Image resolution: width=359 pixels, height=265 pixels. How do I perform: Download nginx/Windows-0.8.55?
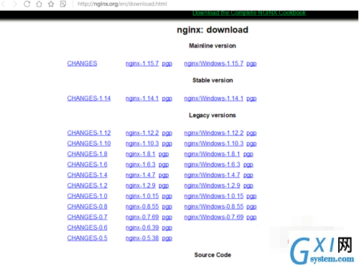click(x=214, y=207)
